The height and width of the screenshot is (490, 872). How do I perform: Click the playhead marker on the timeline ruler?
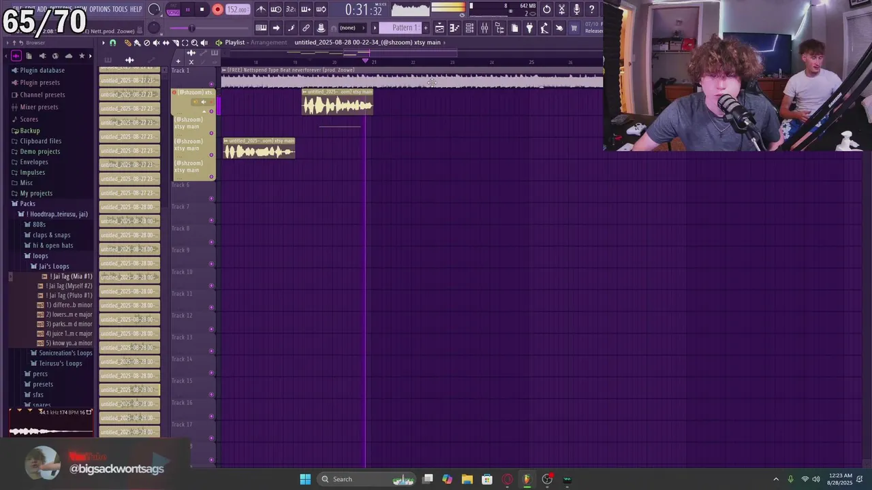365,61
